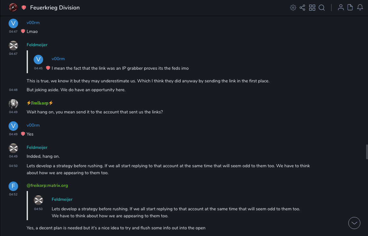The image size is (368, 236).
Task: Click the red shield next to "Lmao"
Action: pos(23,31)
